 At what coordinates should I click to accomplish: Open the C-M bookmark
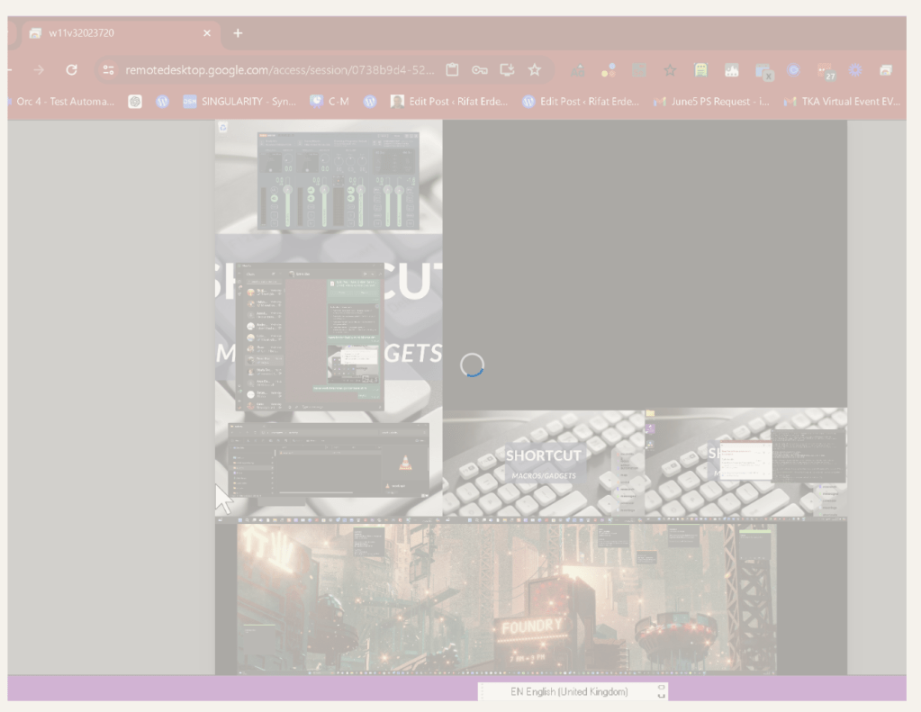[330, 102]
